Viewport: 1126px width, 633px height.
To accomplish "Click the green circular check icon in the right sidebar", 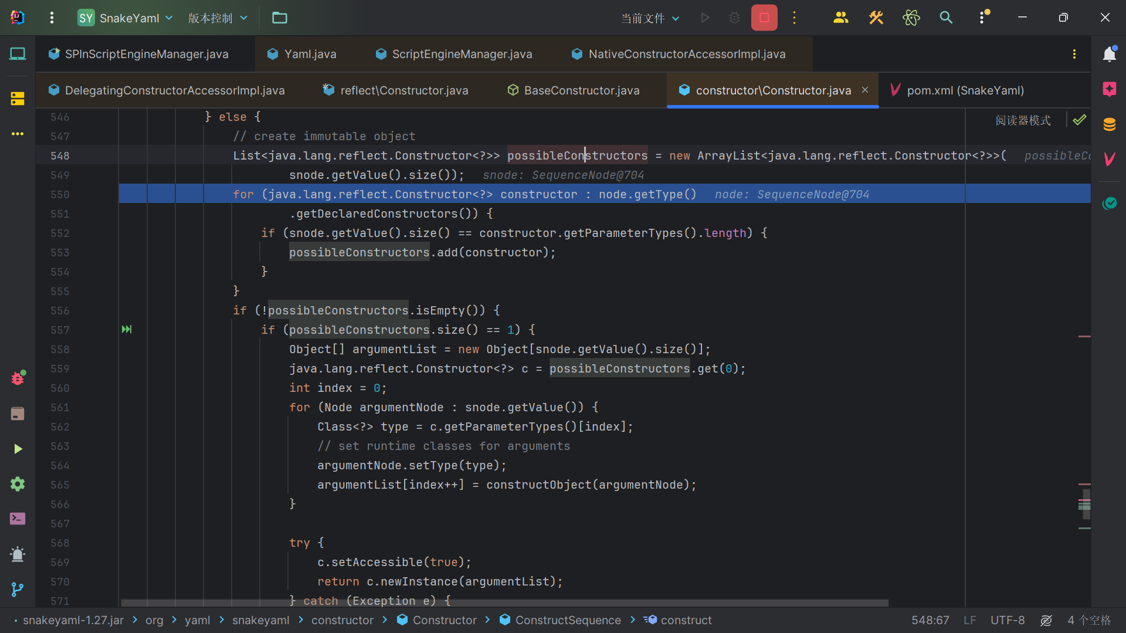I will pyautogui.click(x=1109, y=203).
